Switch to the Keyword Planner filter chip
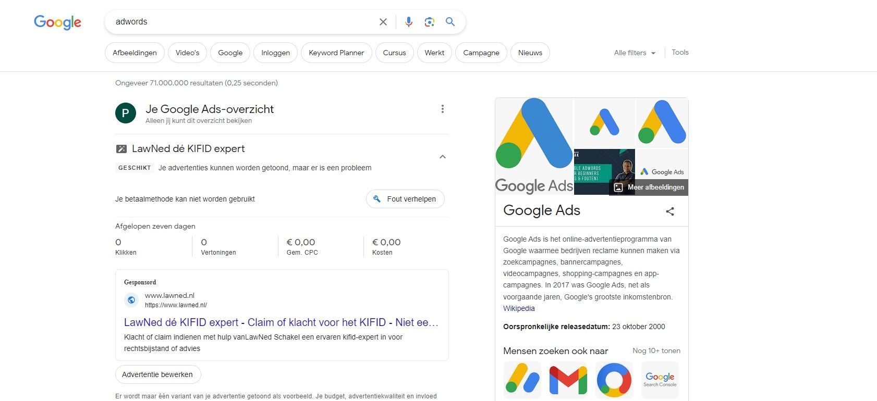Screen dimensions: 877x401 (x=336, y=53)
